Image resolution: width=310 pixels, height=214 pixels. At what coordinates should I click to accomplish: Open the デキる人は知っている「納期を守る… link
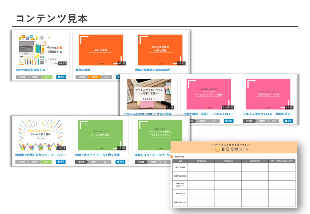(x=268, y=114)
